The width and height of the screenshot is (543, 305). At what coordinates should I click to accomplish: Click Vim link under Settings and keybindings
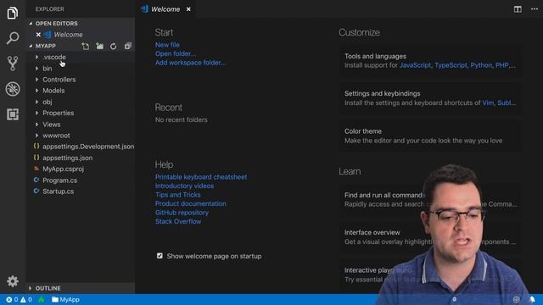point(489,103)
